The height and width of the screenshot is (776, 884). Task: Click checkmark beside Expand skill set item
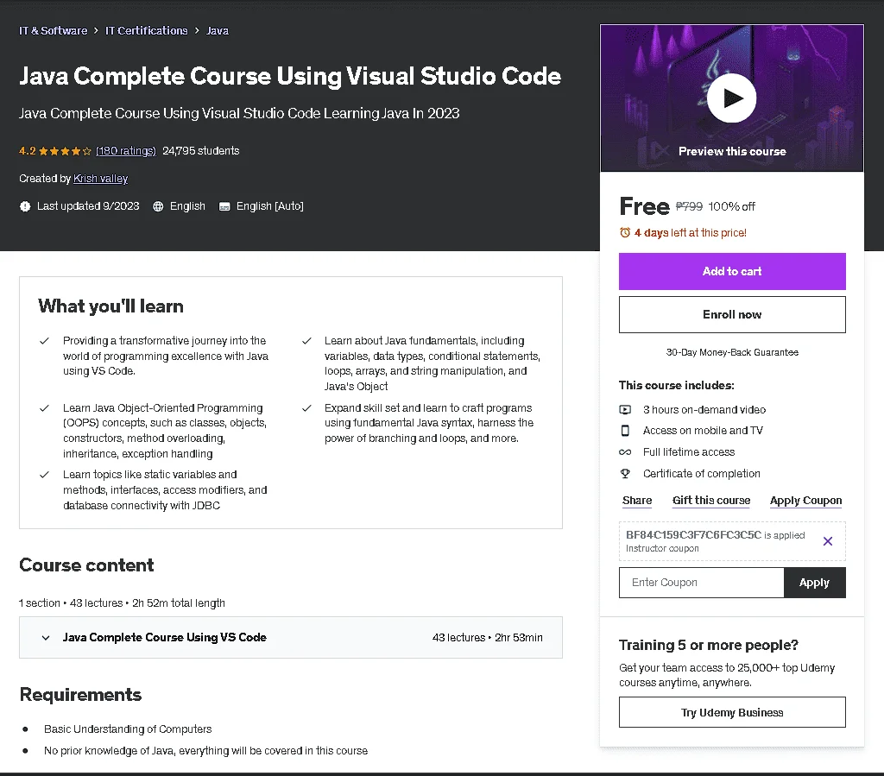(x=306, y=408)
